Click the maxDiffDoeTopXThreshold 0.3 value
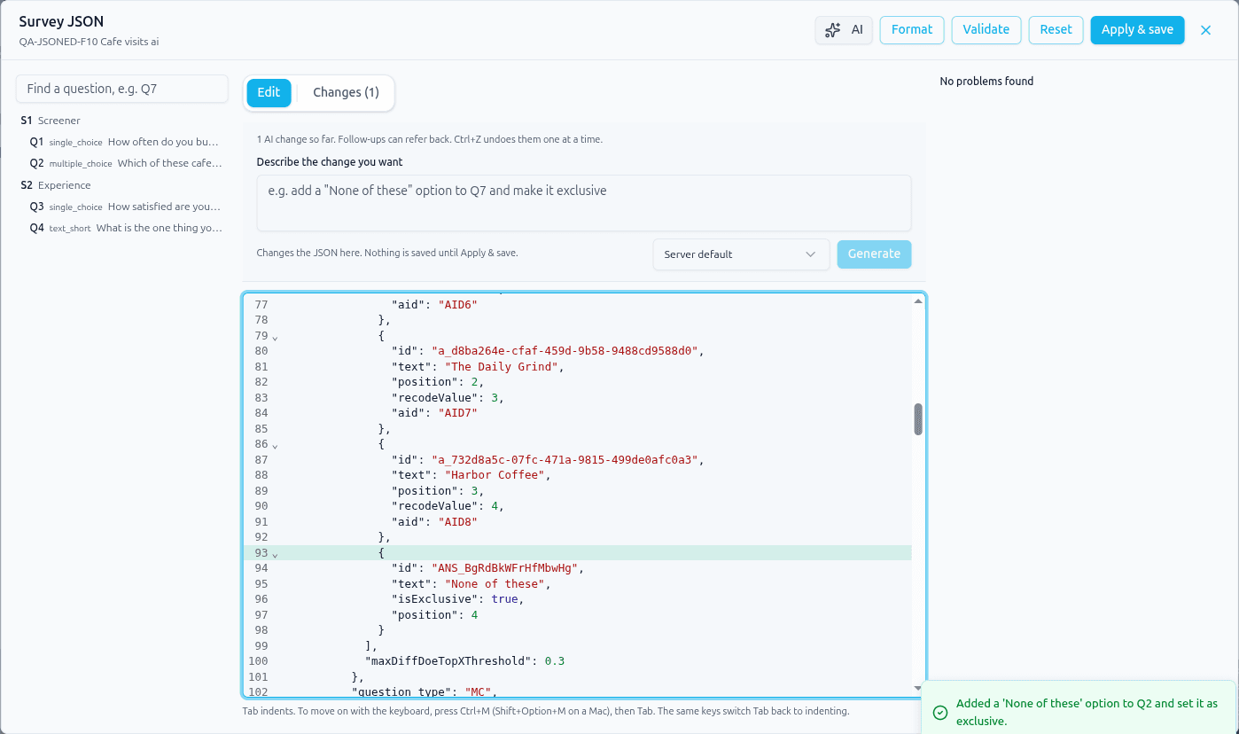Viewport: 1239px width, 734px height. 555,661
